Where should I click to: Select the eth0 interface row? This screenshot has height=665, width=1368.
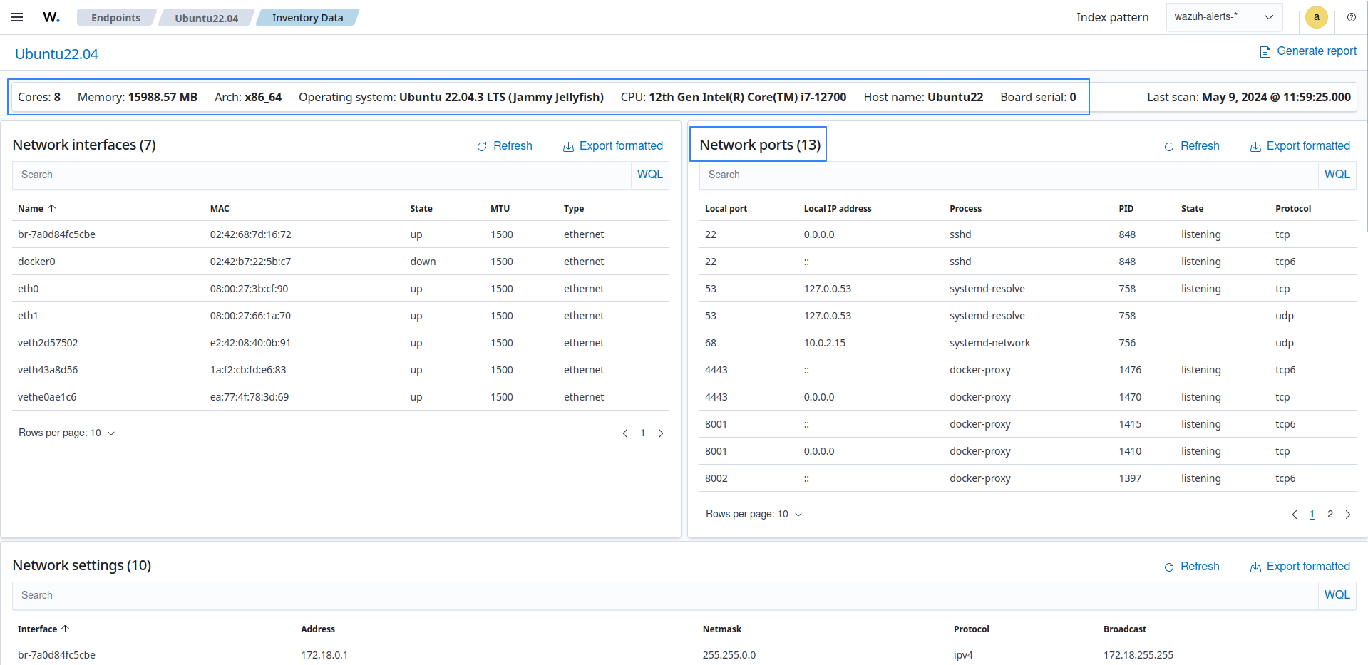pos(341,289)
